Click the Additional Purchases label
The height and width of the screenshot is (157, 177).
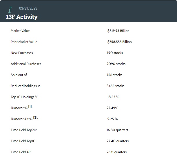26,64
